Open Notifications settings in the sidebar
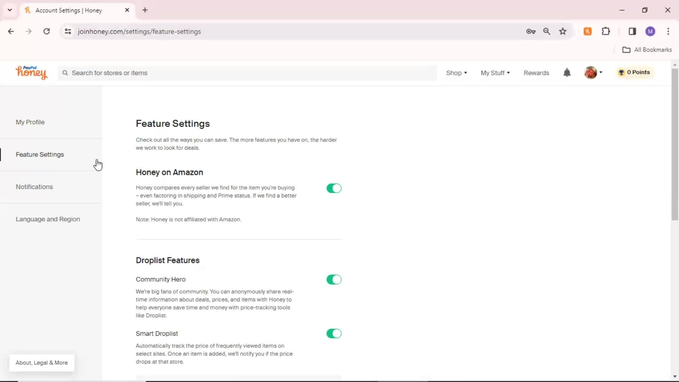679x382 pixels. [x=34, y=187]
